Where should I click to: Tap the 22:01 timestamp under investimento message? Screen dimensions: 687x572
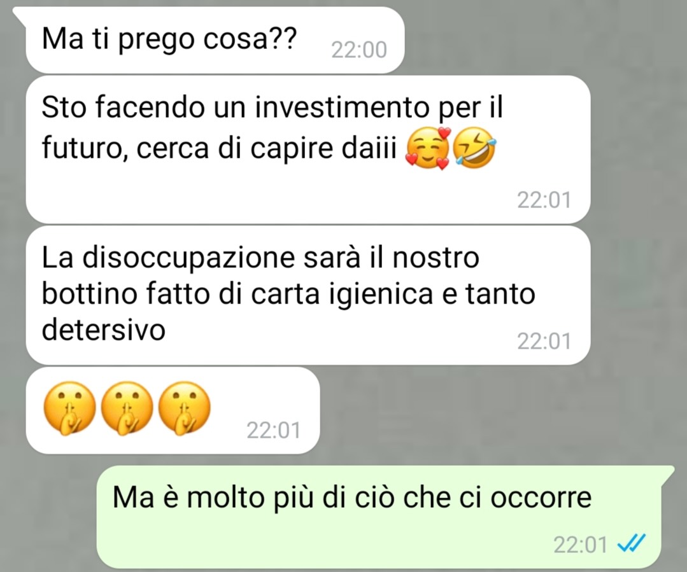tap(544, 200)
